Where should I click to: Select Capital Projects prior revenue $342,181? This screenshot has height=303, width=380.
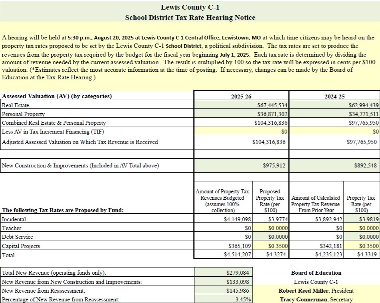(331, 246)
